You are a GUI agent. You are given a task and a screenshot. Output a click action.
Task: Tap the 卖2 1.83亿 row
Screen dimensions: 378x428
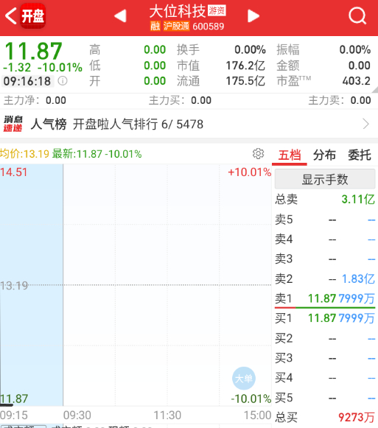[325, 278]
